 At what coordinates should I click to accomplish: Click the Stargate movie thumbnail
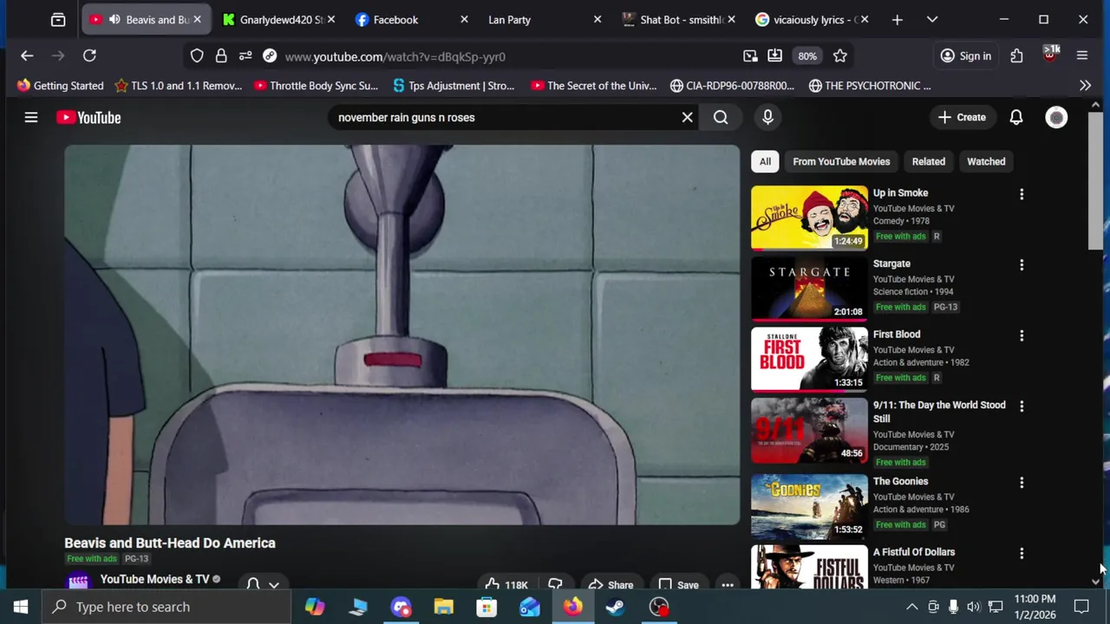pyautogui.click(x=809, y=289)
